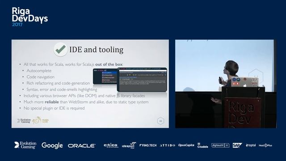The width and height of the screenshot is (286, 161).
Task: Click the Google sponsor logo
Action: click(x=52, y=145)
